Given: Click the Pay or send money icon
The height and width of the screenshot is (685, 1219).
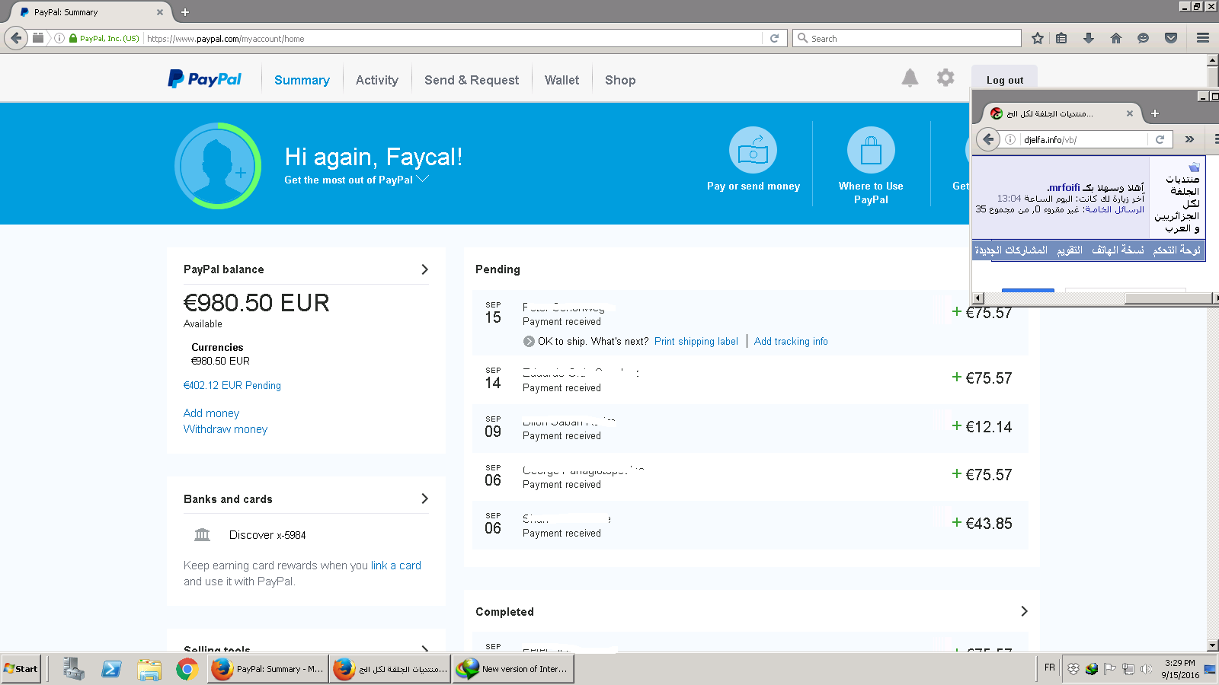Looking at the screenshot, I should coord(753,150).
